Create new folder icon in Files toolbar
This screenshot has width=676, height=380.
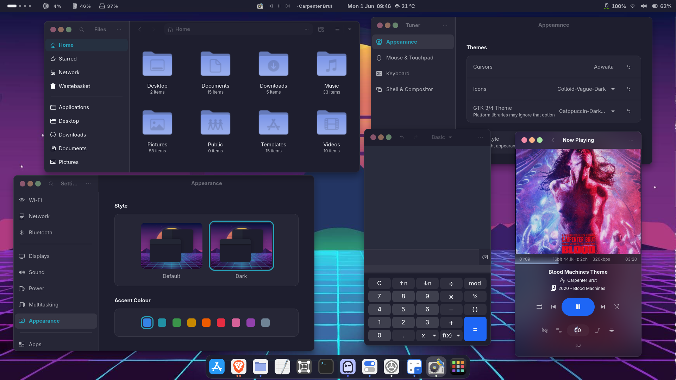point(321,29)
